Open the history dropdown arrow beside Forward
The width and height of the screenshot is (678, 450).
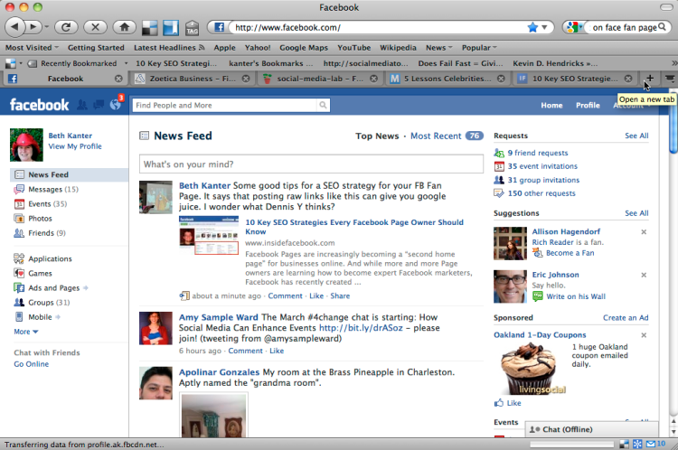pyautogui.click(x=46, y=27)
